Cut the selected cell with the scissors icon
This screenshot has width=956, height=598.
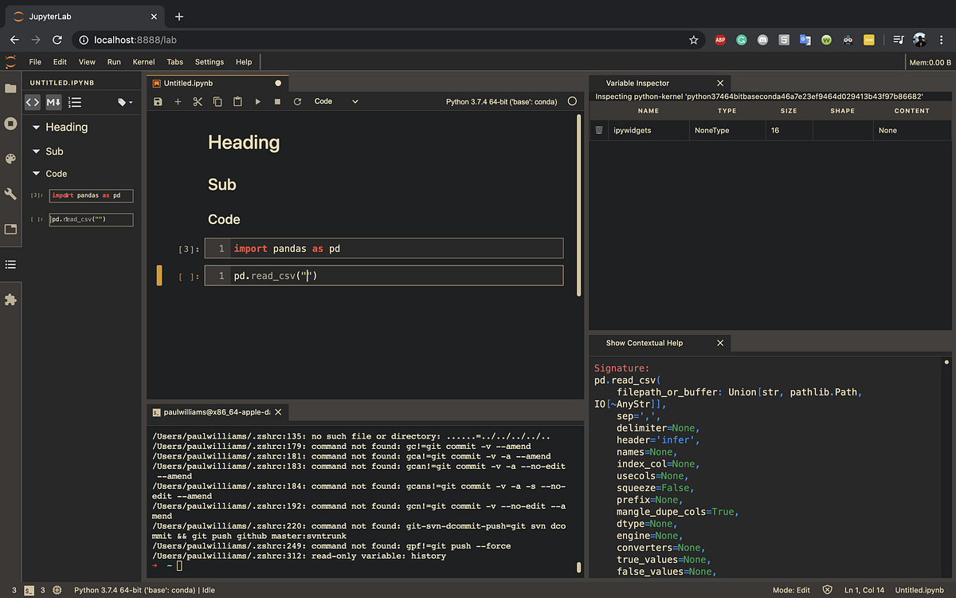click(x=198, y=102)
